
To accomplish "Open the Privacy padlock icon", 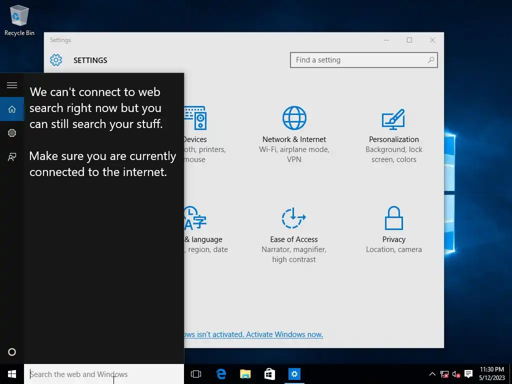I will tap(394, 218).
